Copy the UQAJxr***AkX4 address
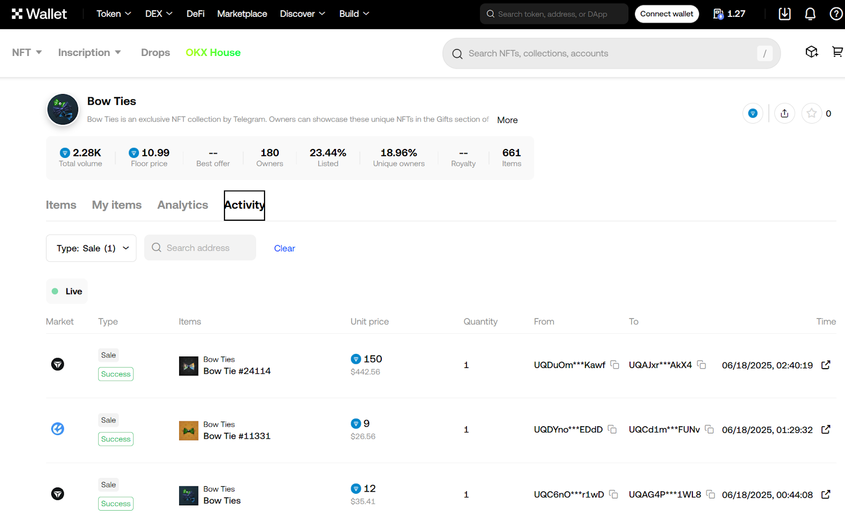The width and height of the screenshot is (845, 517). click(x=701, y=365)
